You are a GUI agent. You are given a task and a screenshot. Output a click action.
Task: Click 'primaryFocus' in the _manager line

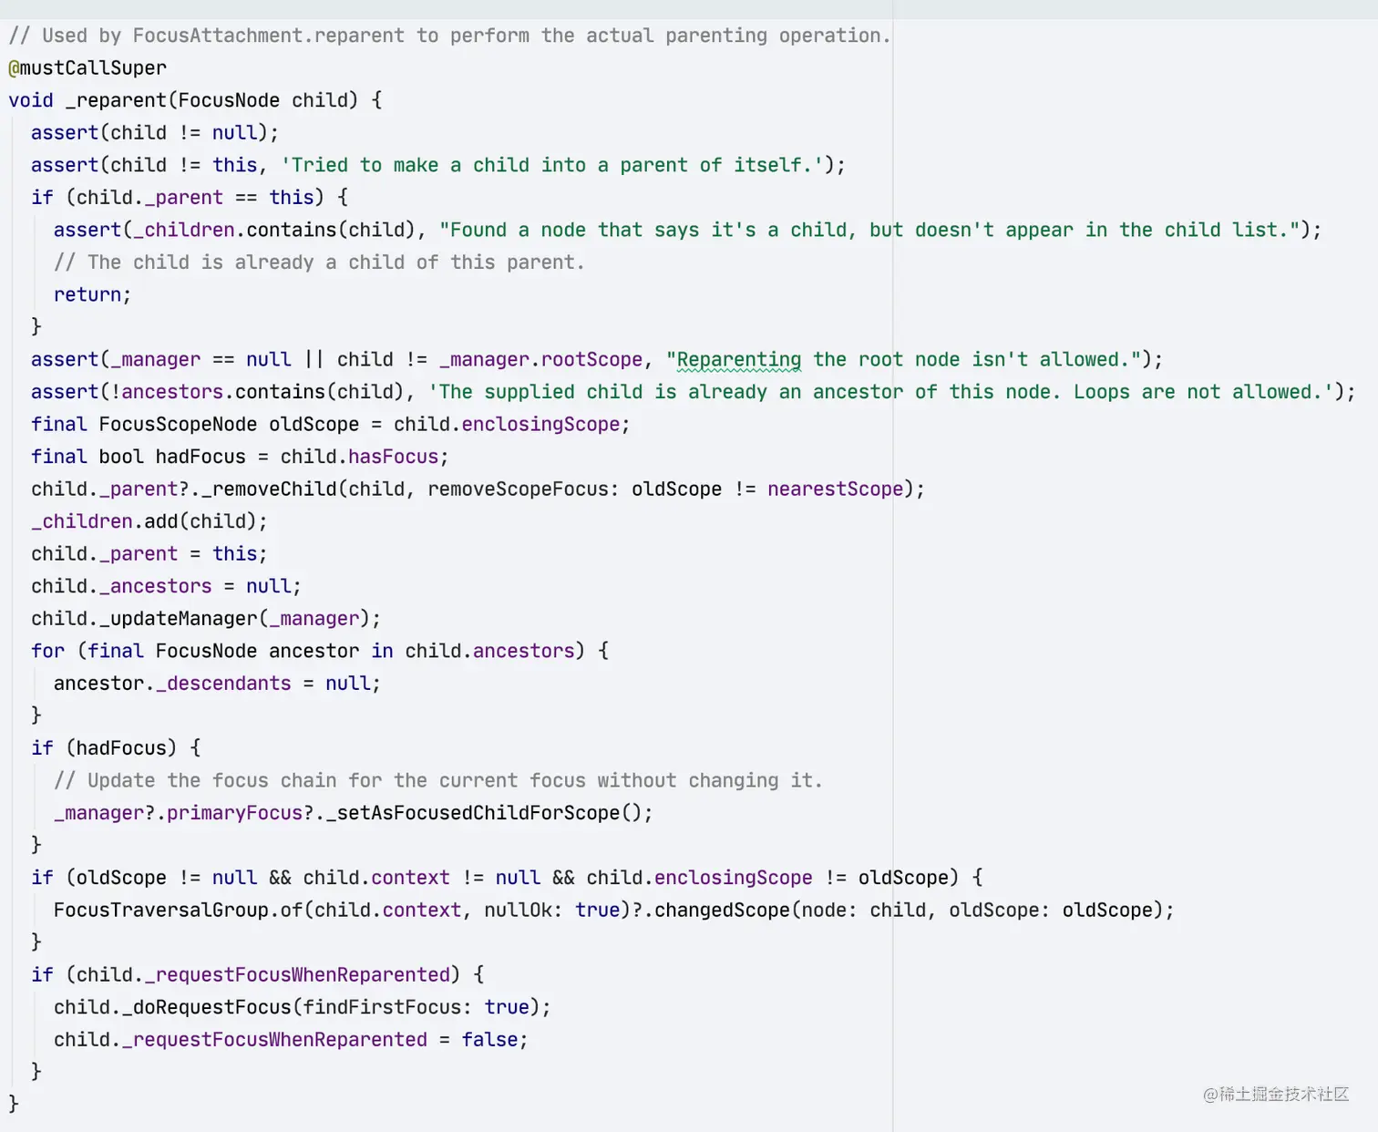(x=234, y=813)
